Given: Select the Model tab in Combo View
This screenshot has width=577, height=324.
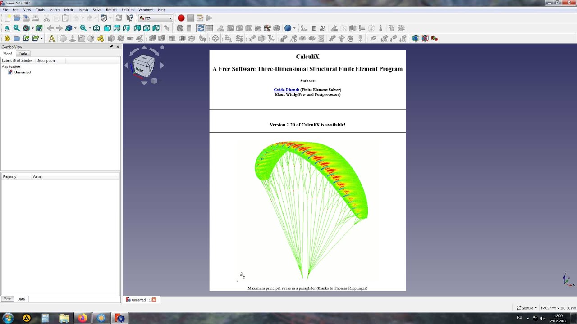Looking at the screenshot, I should 8,54.
